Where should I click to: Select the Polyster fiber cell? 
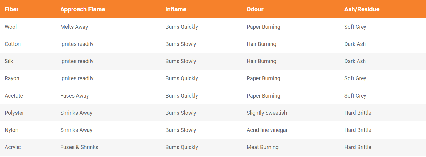[14, 113]
